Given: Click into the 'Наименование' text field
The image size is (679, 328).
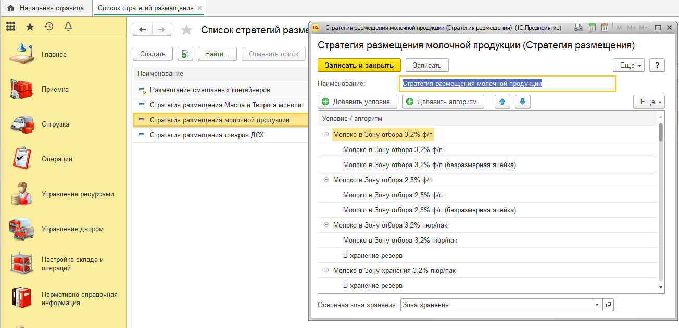Looking at the screenshot, I should click(x=508, y=83).
